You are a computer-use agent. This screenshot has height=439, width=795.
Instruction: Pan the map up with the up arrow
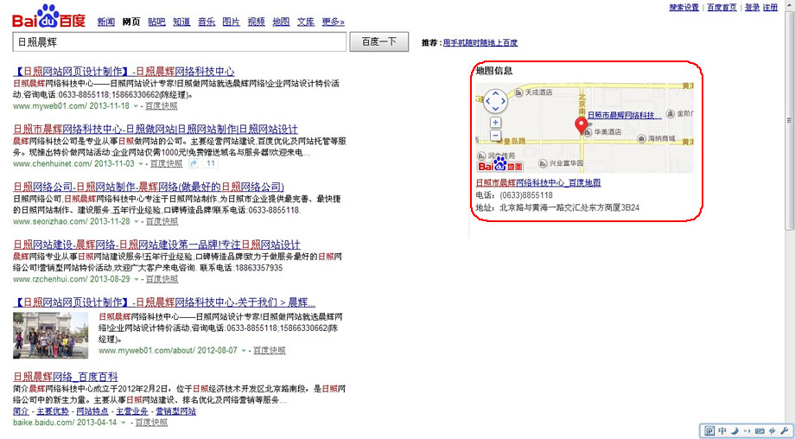pos(495,94)
